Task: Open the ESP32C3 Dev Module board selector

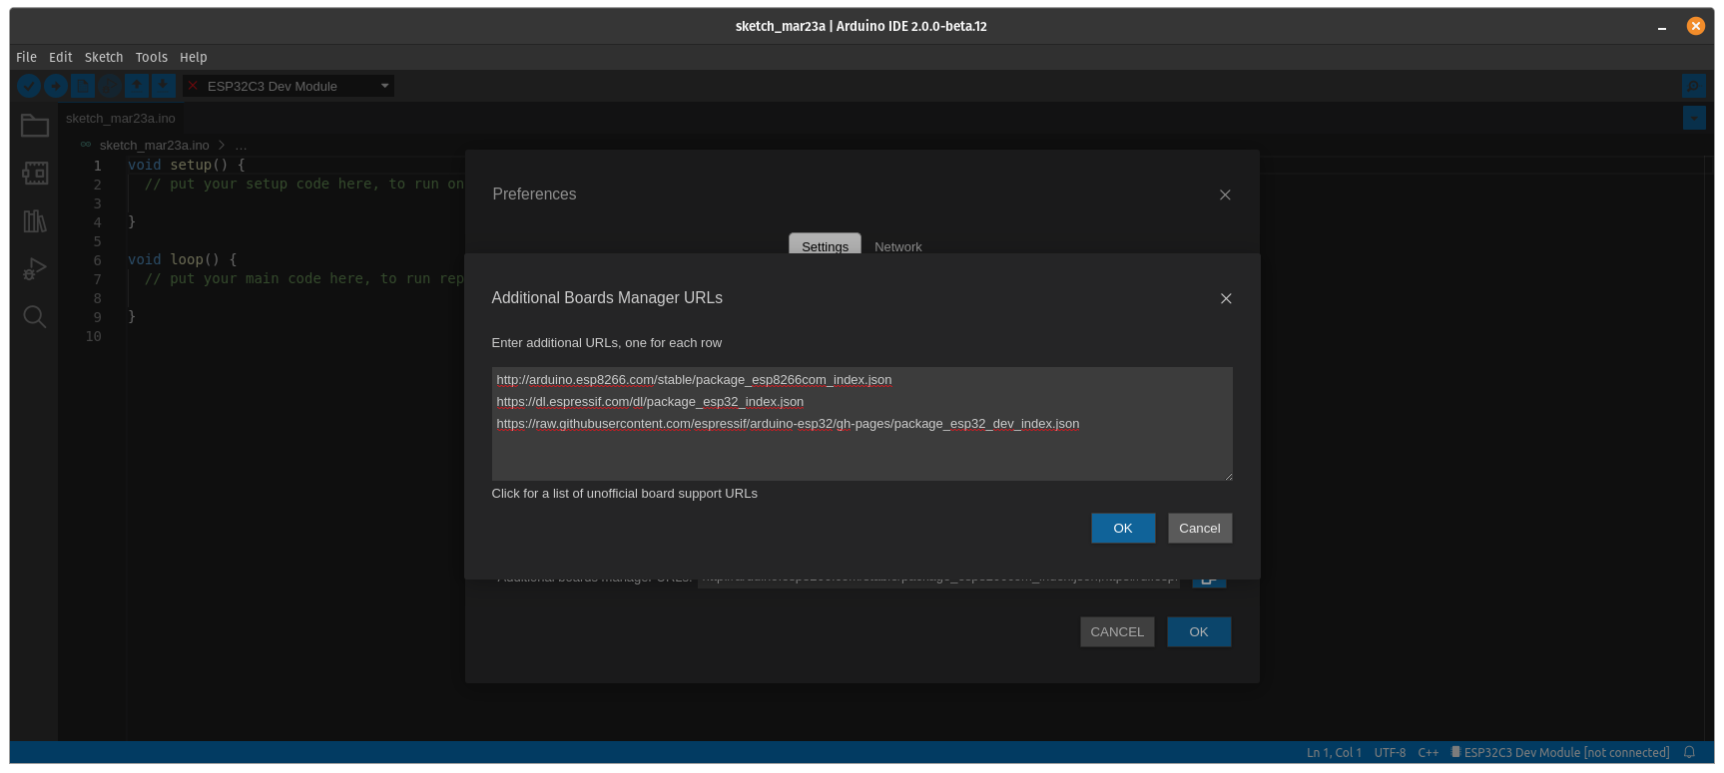Action: [x=288, y=86]
